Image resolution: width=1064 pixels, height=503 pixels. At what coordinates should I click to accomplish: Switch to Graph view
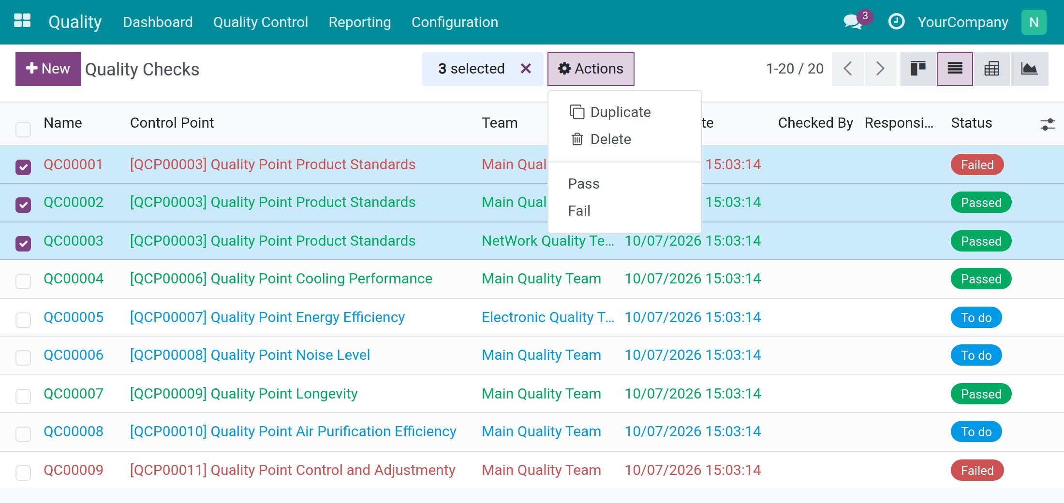click(1029, 69)
